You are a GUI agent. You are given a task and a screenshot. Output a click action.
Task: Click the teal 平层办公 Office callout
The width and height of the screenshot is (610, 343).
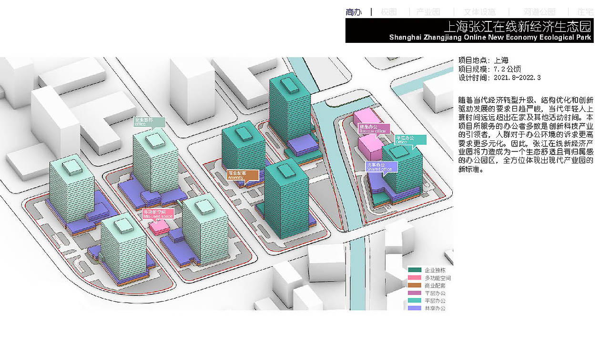tap(410, 140)
